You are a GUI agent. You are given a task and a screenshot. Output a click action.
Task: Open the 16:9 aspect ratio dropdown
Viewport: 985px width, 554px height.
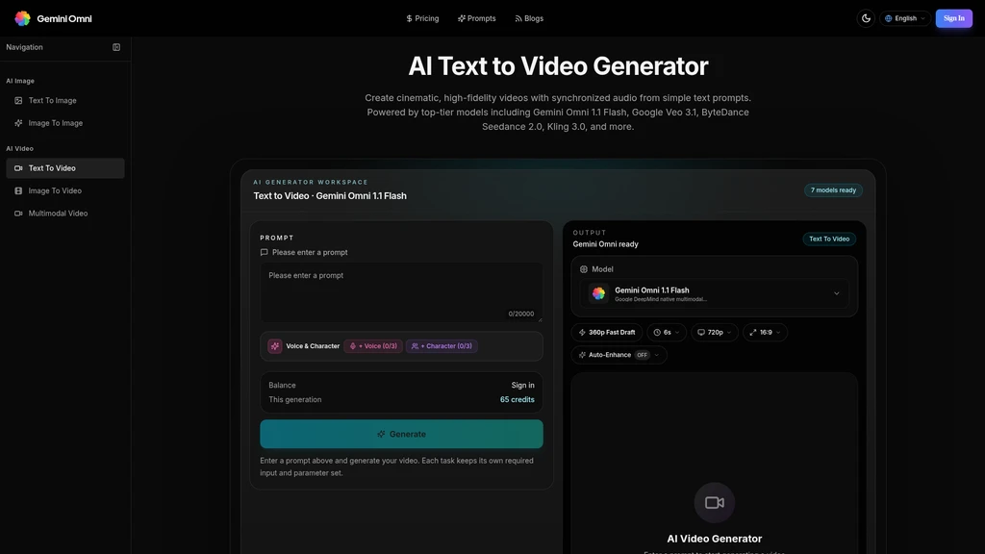[765, 332]
